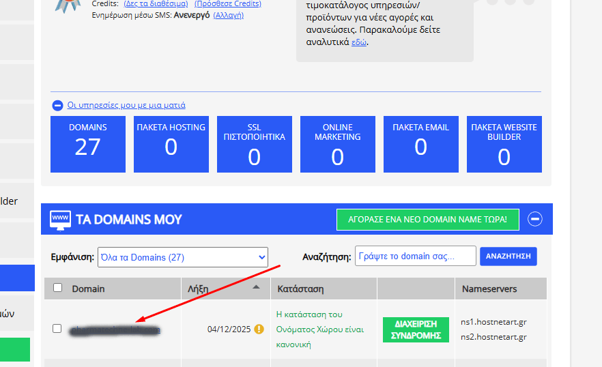602x367 pixels.
Task: Select the checkbox for the first domain row
Action: click(57, 329)
